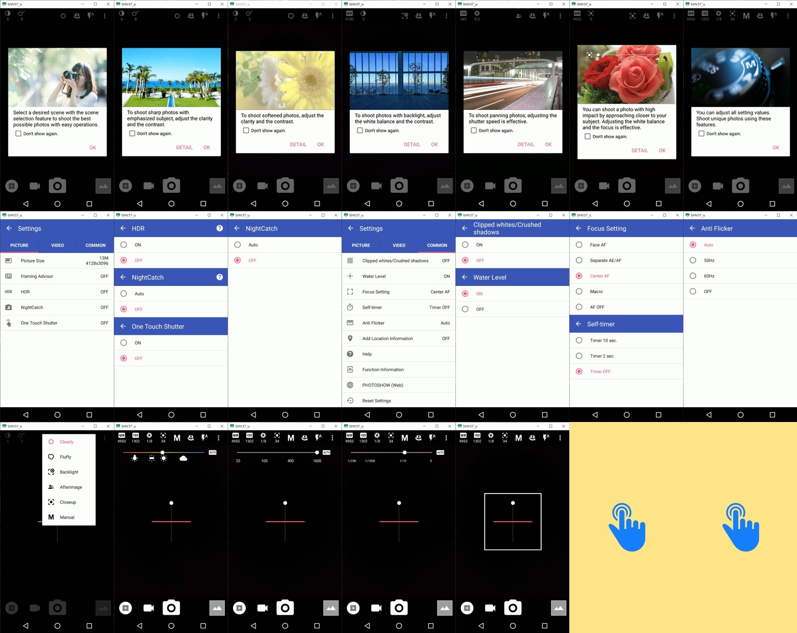The image size is (797, 633).
Task: Select Manual scene from menu
Action: click(x=69, y=517)
